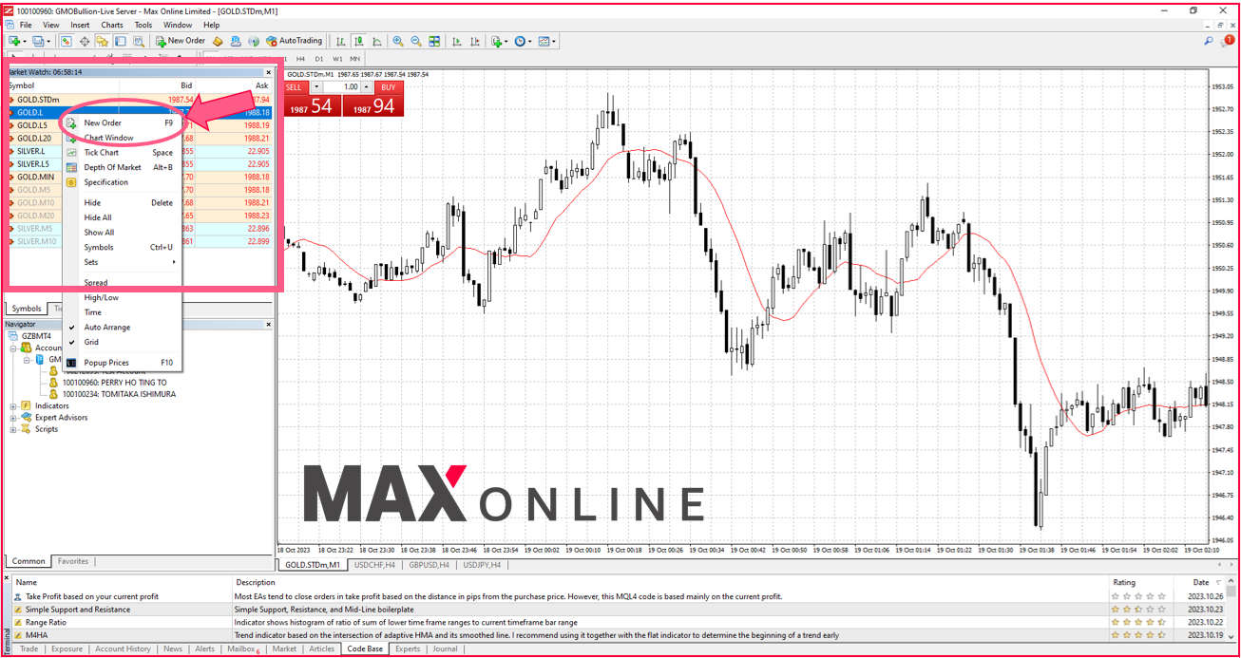Switch chart to line chart icon
The width and height of the screenshot is (1241, 658).
(377, 41)
